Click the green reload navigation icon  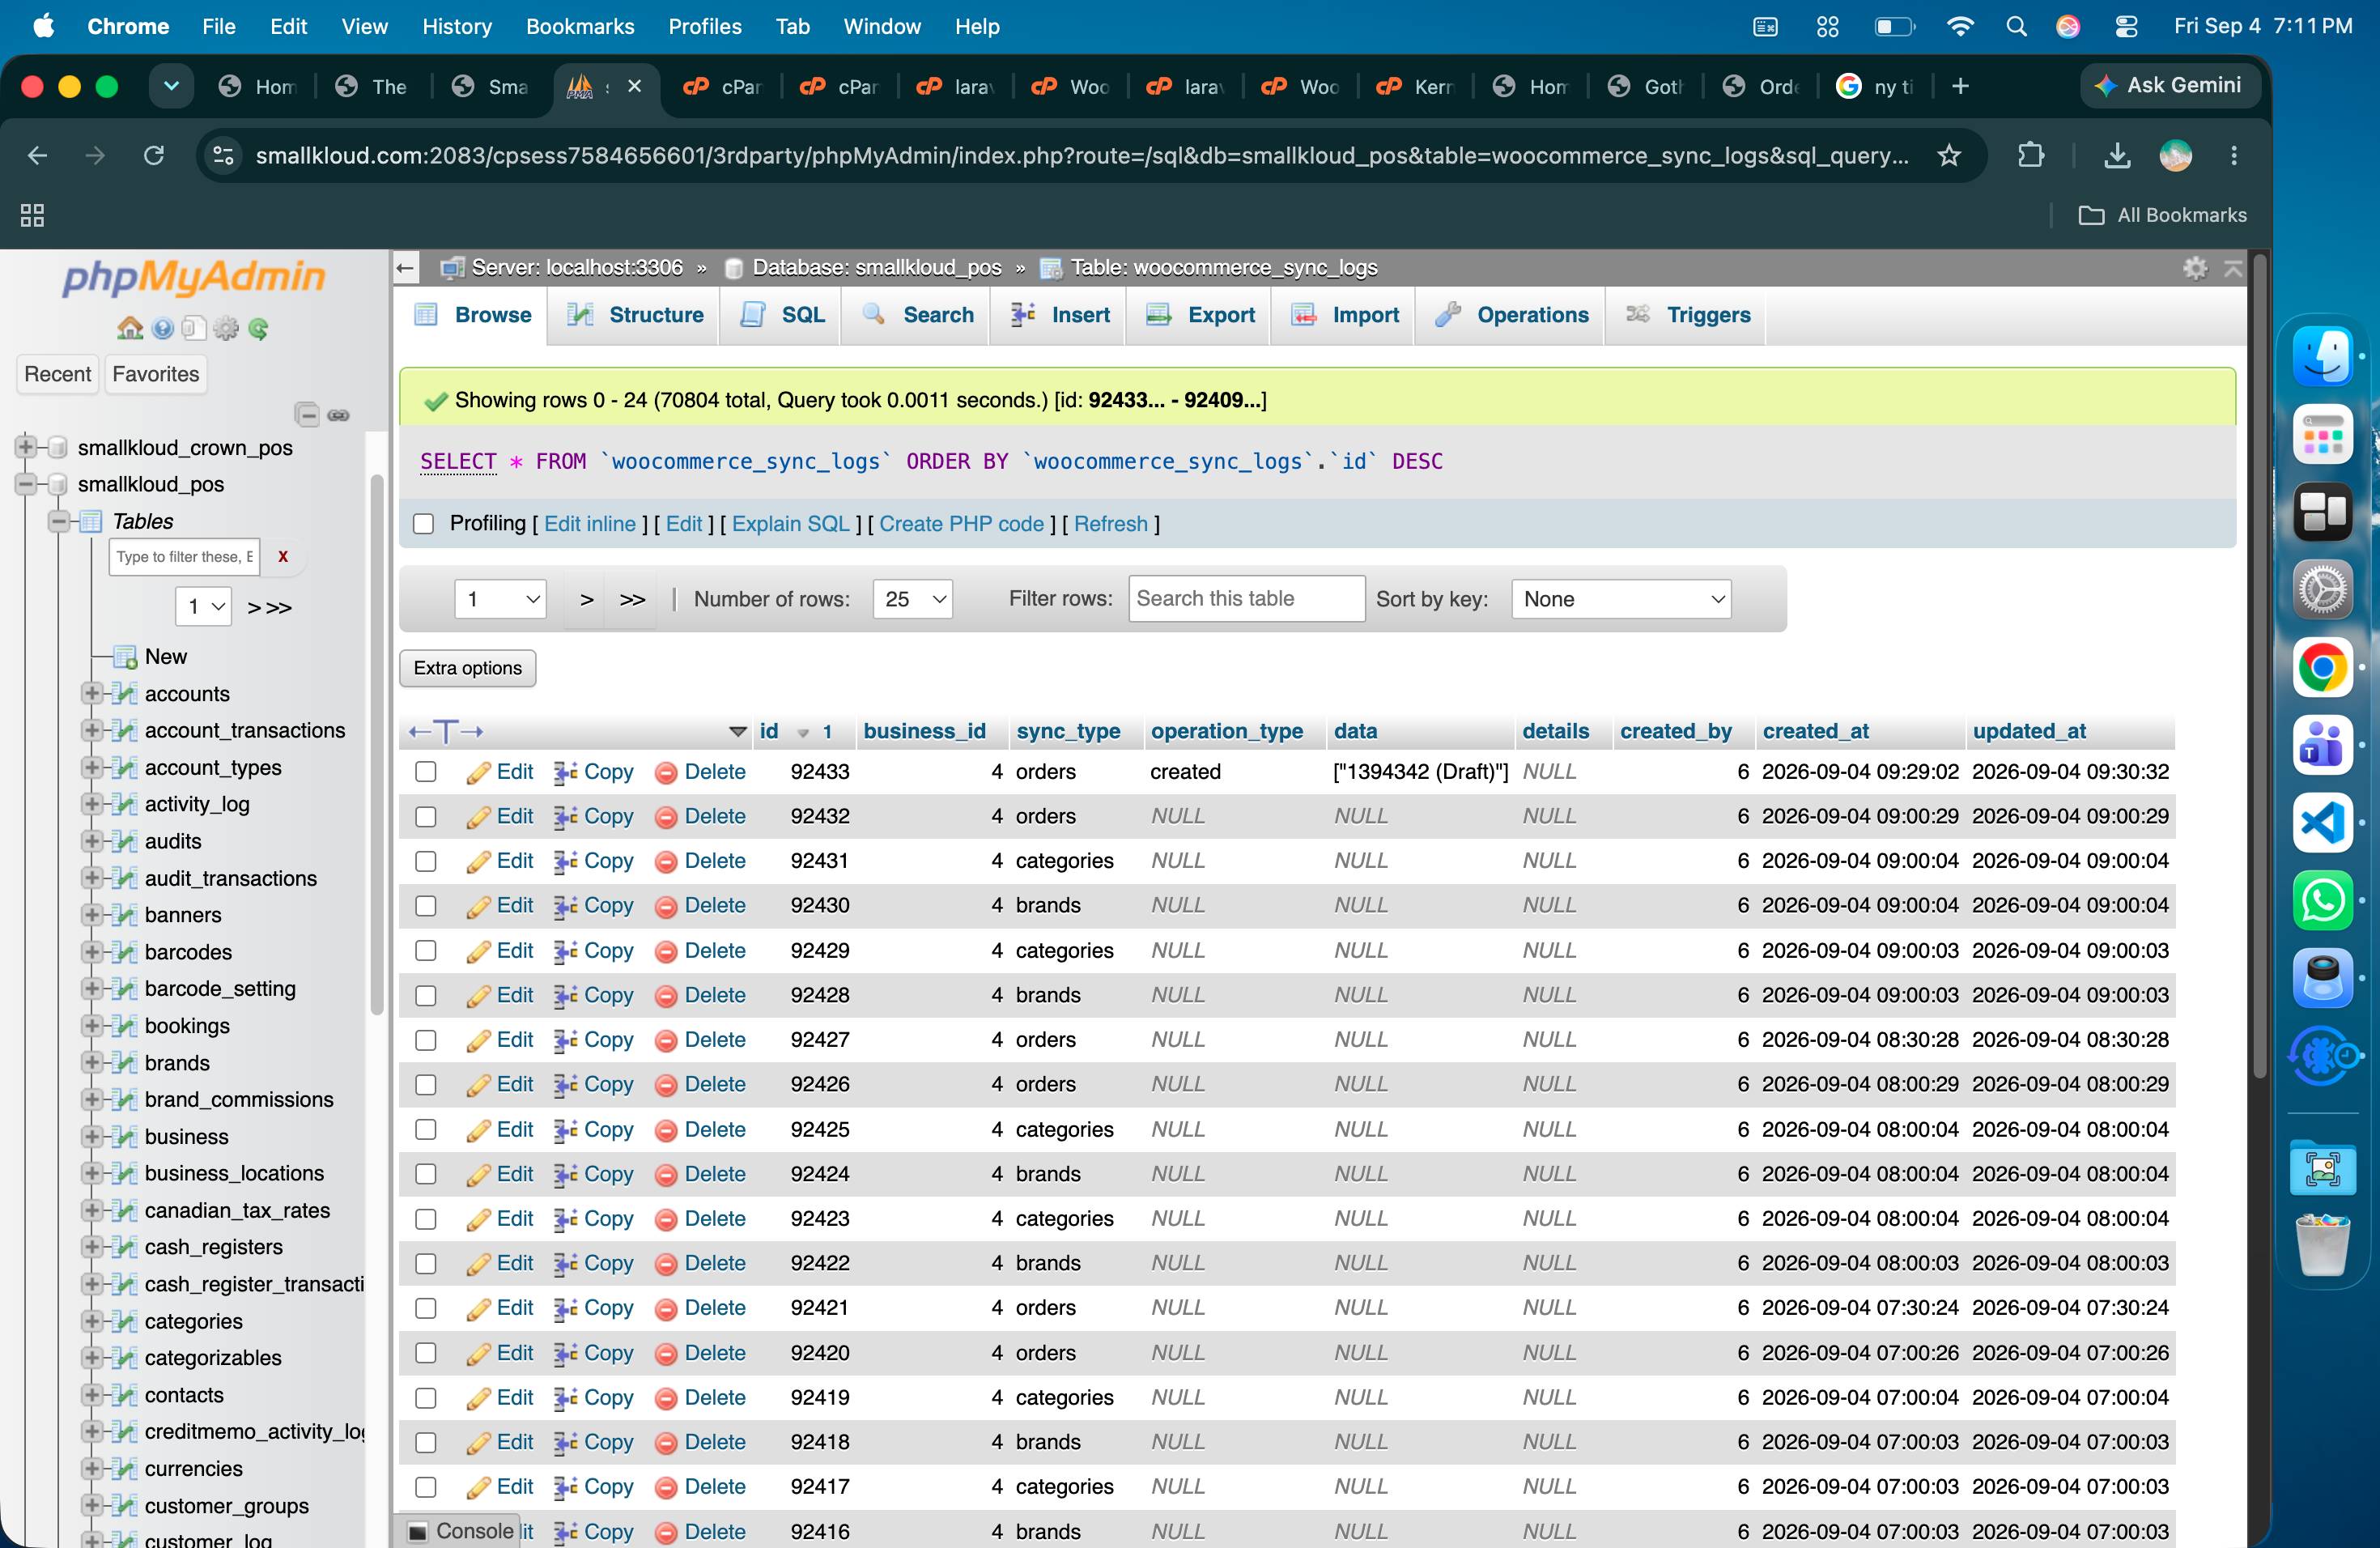258,328
